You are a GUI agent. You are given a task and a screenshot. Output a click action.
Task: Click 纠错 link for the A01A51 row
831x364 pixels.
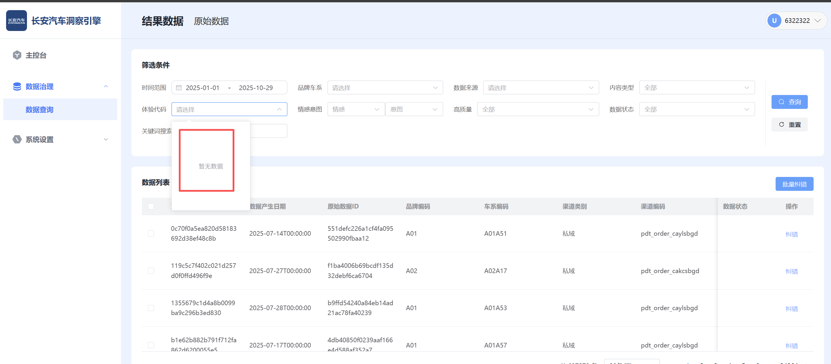791,234
